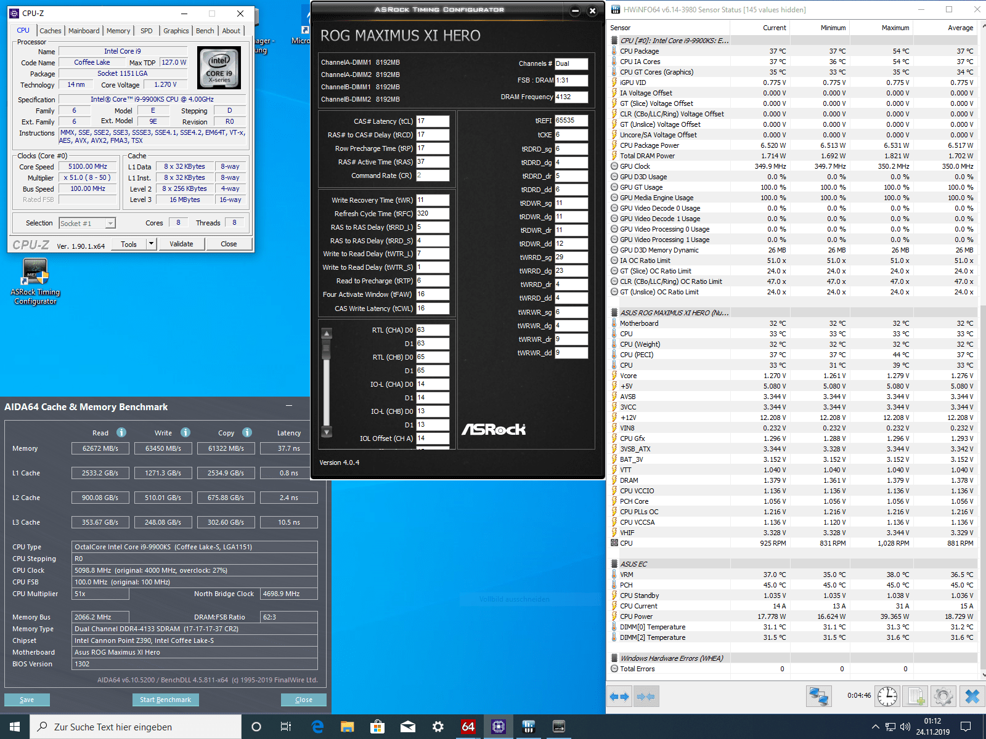Switch to HWiNFO via its taskbar icon

point(529,727)
